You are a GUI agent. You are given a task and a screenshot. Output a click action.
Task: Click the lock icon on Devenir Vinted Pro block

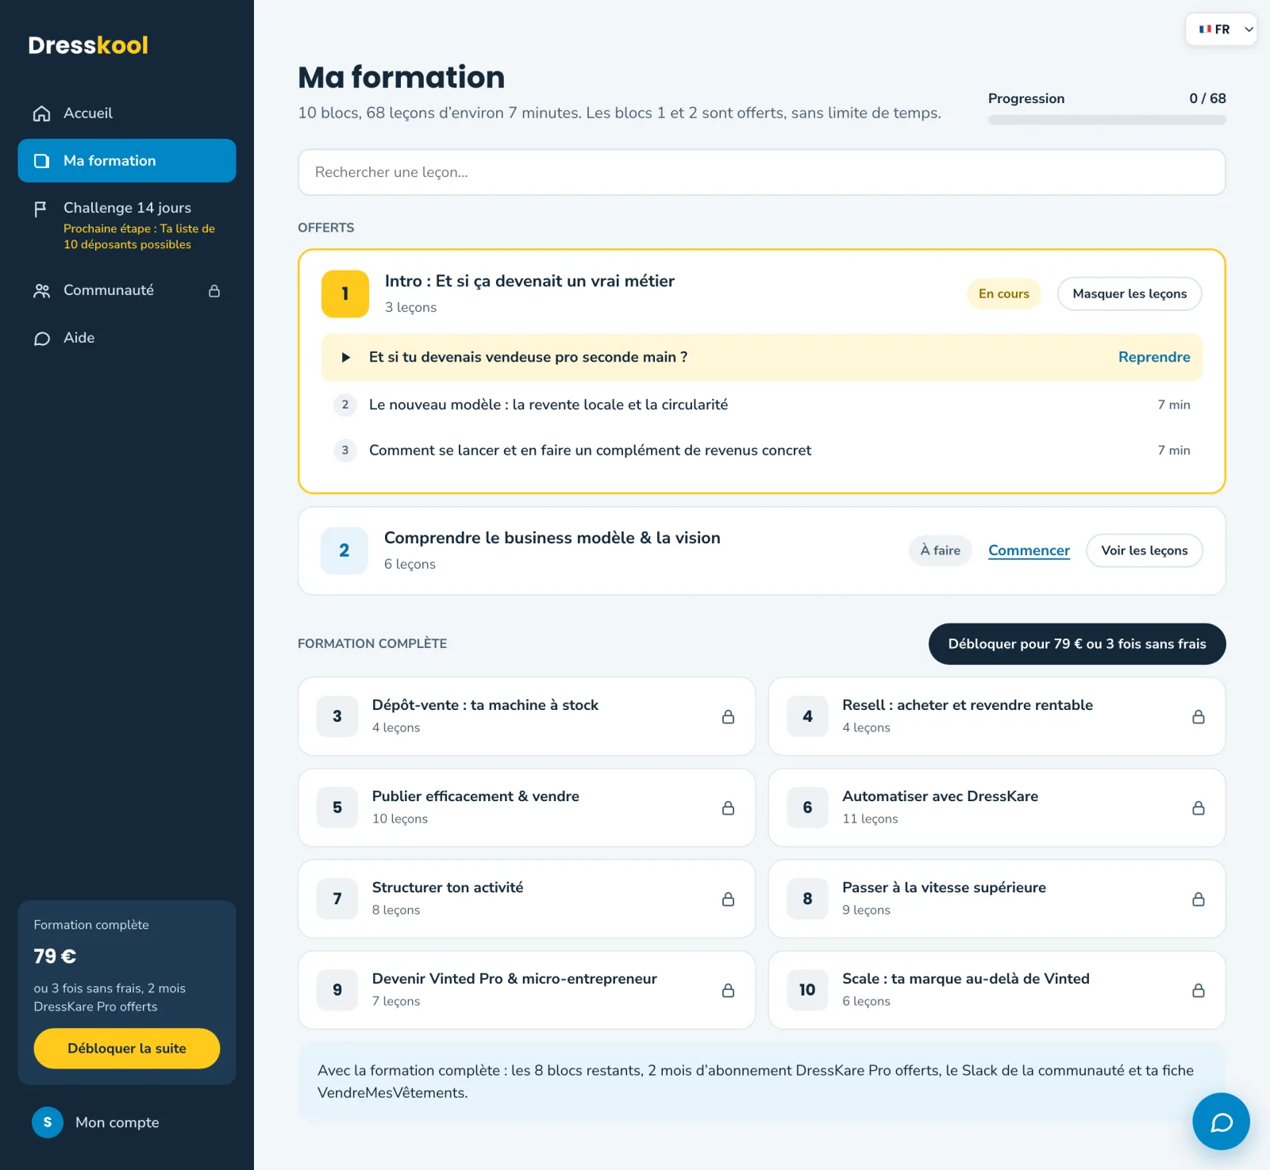point(728,991)
